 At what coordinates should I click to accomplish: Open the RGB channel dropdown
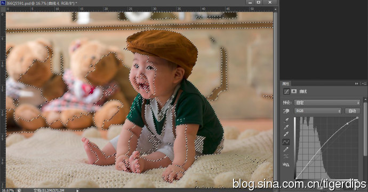click(318, 111)
